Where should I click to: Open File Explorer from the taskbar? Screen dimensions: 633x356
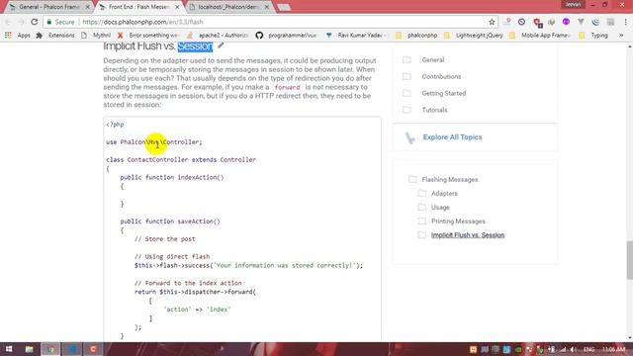tap(29, 349)
